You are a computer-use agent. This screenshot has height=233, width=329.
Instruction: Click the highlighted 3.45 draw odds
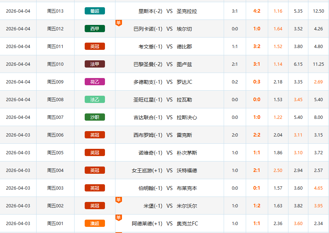click(x=298, y=99)
